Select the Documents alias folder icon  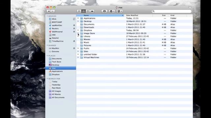coord(81,24)
